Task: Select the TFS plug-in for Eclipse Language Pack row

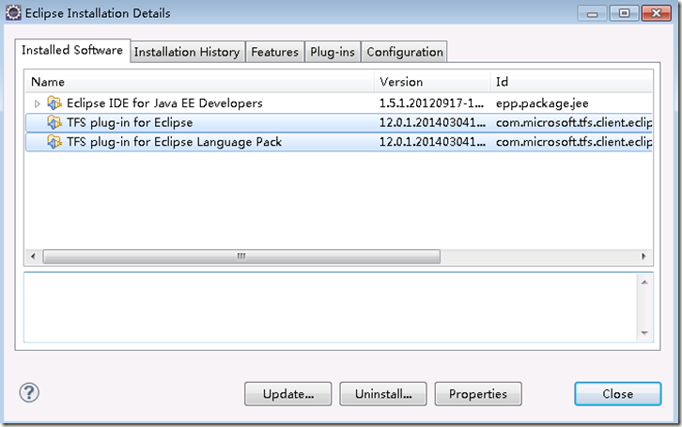Action: [x=339, y=142]
